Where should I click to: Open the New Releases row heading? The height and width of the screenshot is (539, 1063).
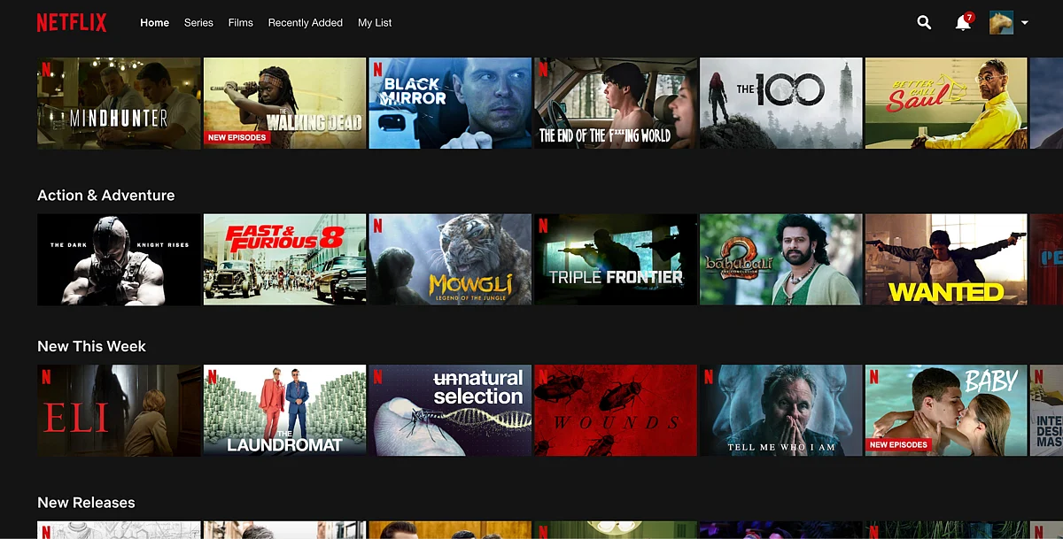[x=86, y=503]
